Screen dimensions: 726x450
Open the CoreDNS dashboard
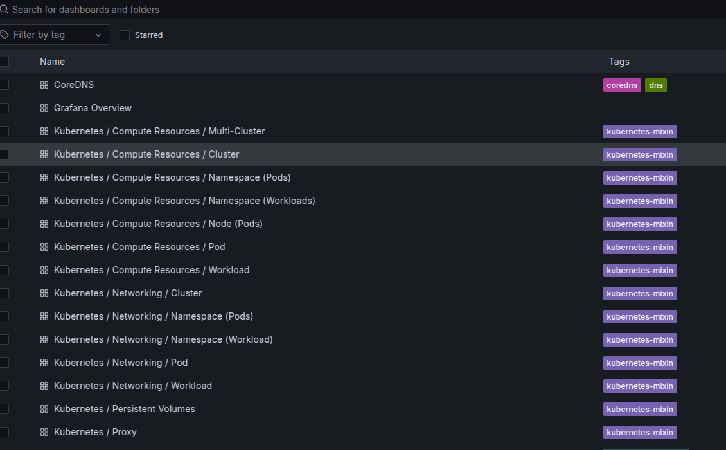click(74, 85)
